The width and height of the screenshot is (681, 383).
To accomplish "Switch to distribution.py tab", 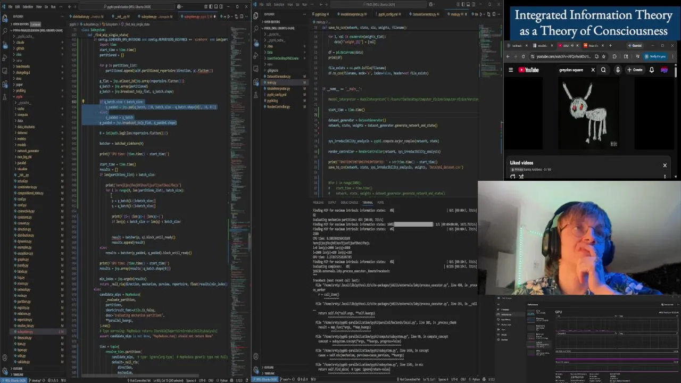I will click(88, 16).
